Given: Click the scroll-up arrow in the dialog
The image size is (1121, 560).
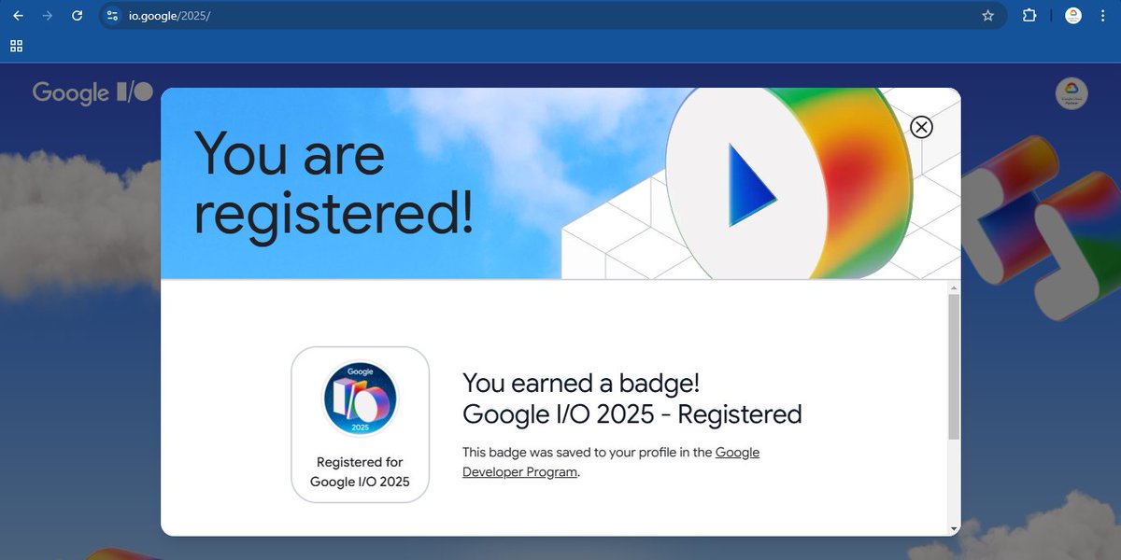Looking at the screenshot, I should [952, 288].
